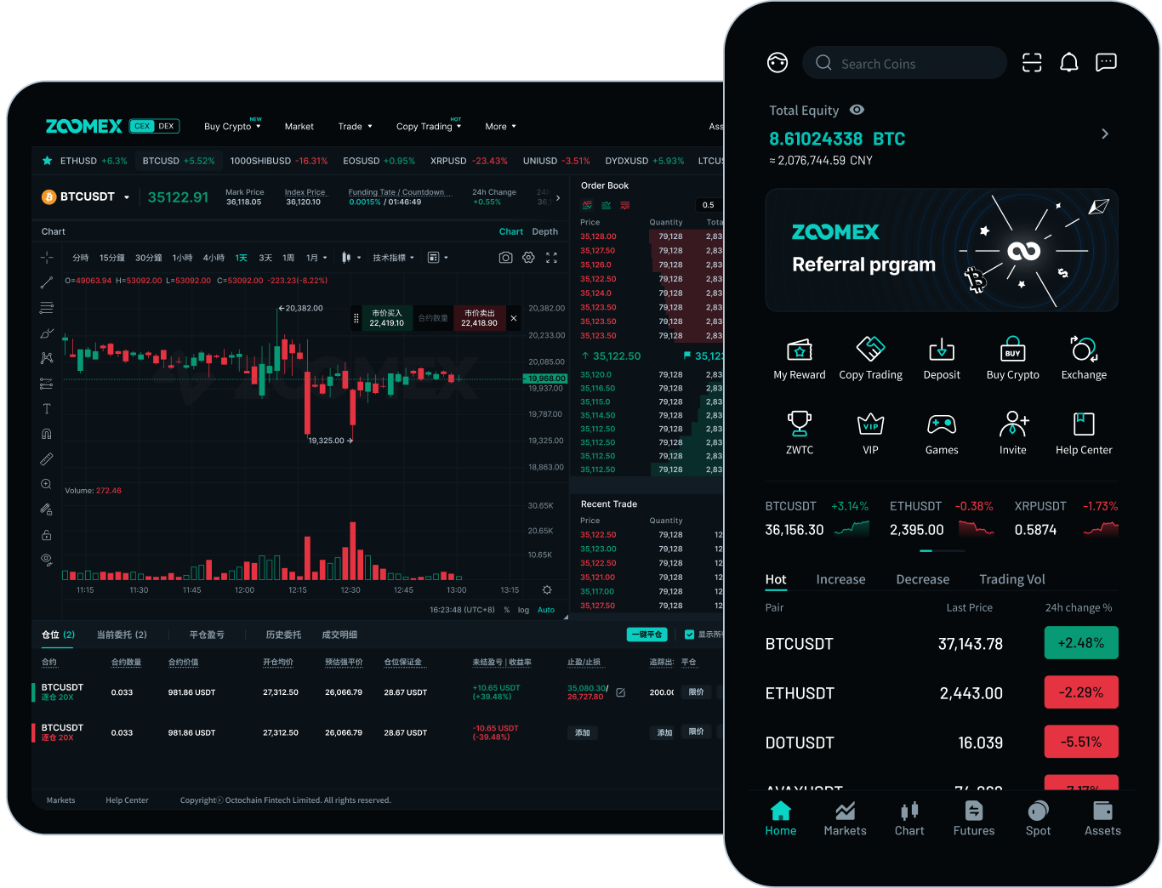Click the Markets footer link
The height and width of the screenshot is (888, 1162).
(60, 800)
